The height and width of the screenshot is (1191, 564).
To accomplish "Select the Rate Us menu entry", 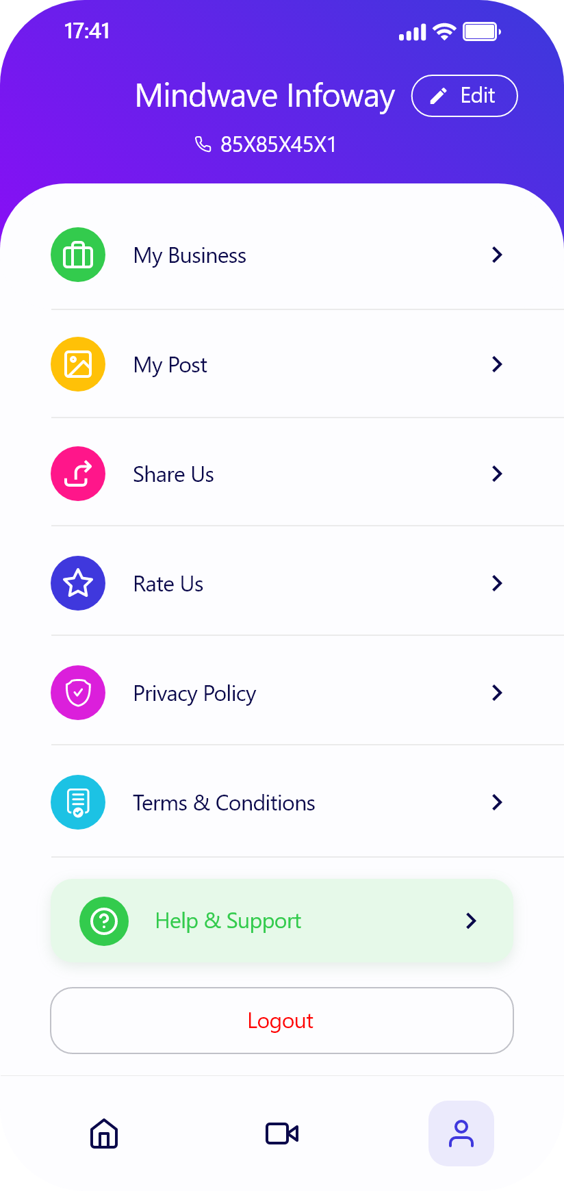I will pos(168,584).
